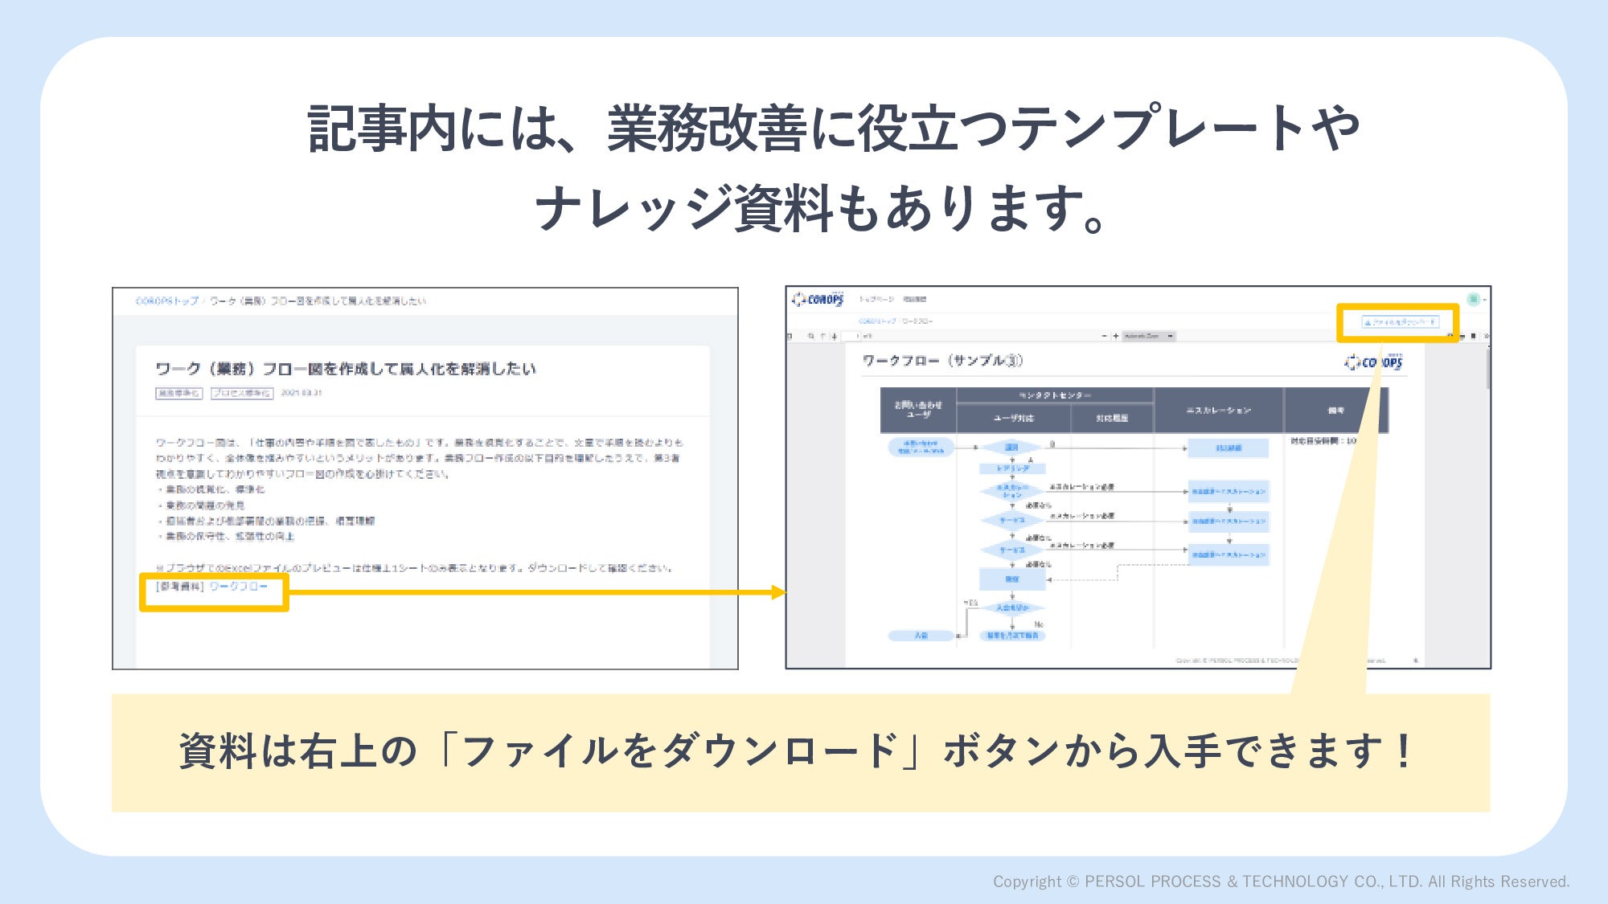The image size is (1608, 904).
Task: Open the Automatic Zoom dropdown
Action: (x=1148, y=336)
